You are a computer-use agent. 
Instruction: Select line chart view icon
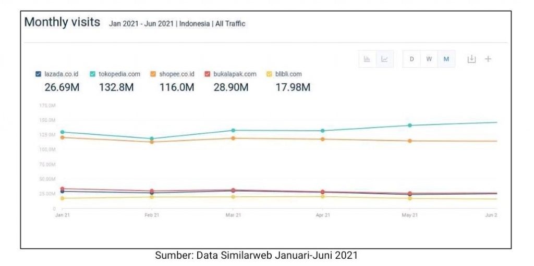pos(384,59)
